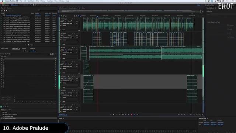The height and width of the screenshot is (133, 236).
Task: Toggle Loop Playback button
Action: 134,115
